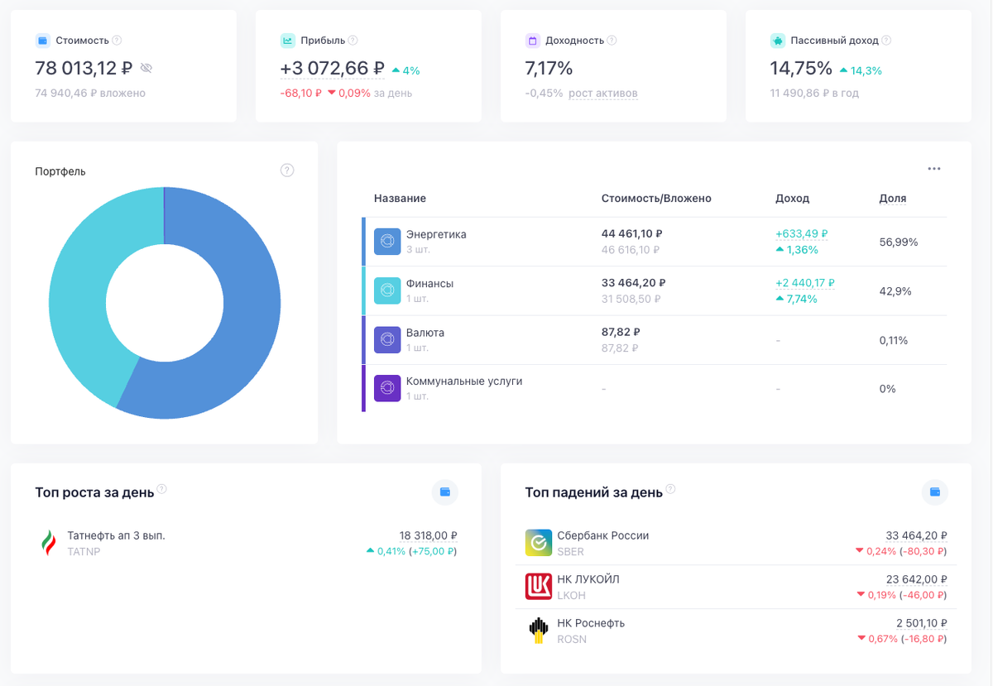This screenshot has height=686, width=993.
Task: Click the Пассивный доход piggy icon
Action: [777, 41]
